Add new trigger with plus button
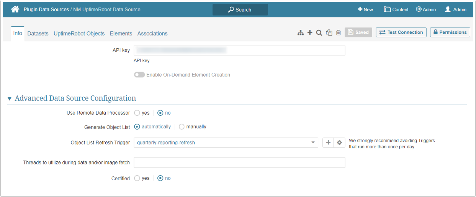476x197 pixels. click(328, 143)
